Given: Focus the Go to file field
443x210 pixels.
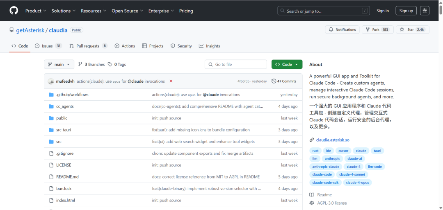Looking at the screenshot, I should click(236, 64).
